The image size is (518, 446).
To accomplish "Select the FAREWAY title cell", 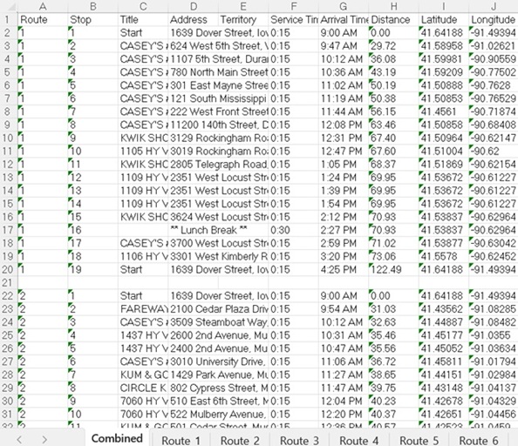I will (143, 309).
